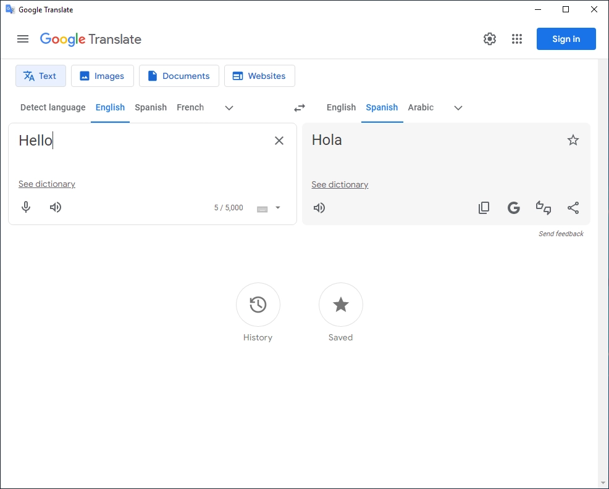Switch to the Images tab
Viewport: 609px width, 489px height.
click(103, 76)
